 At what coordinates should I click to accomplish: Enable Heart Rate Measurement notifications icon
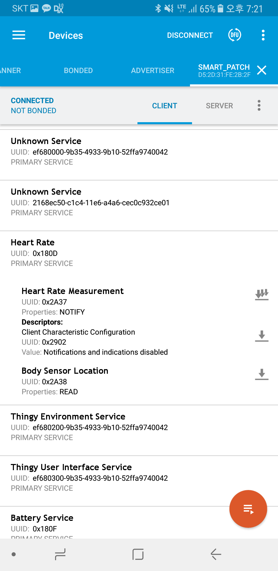tap(262, 295)
